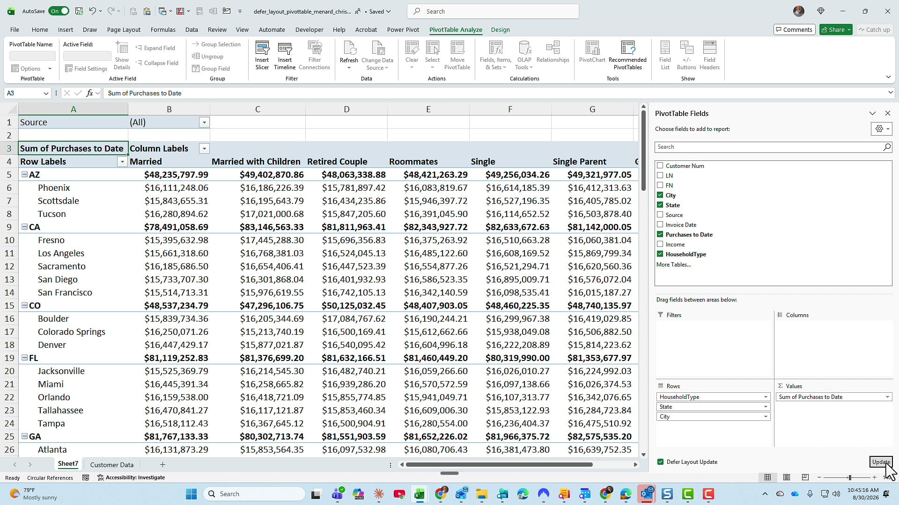The height and width of the screenshot is (505, 899).
Task: Open the Developer ribbon tab
Action: tap(309, 29)
